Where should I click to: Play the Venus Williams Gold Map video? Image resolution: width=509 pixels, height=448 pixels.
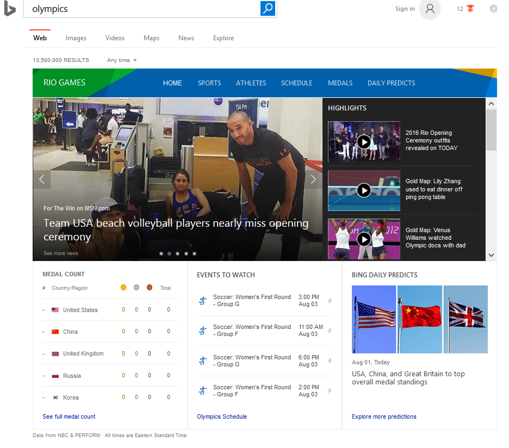click(x=364, y=239)
